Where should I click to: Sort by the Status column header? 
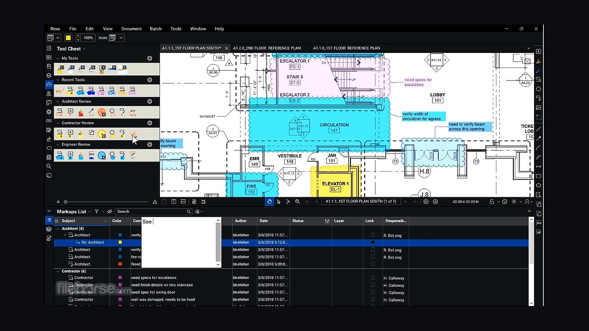298,221
